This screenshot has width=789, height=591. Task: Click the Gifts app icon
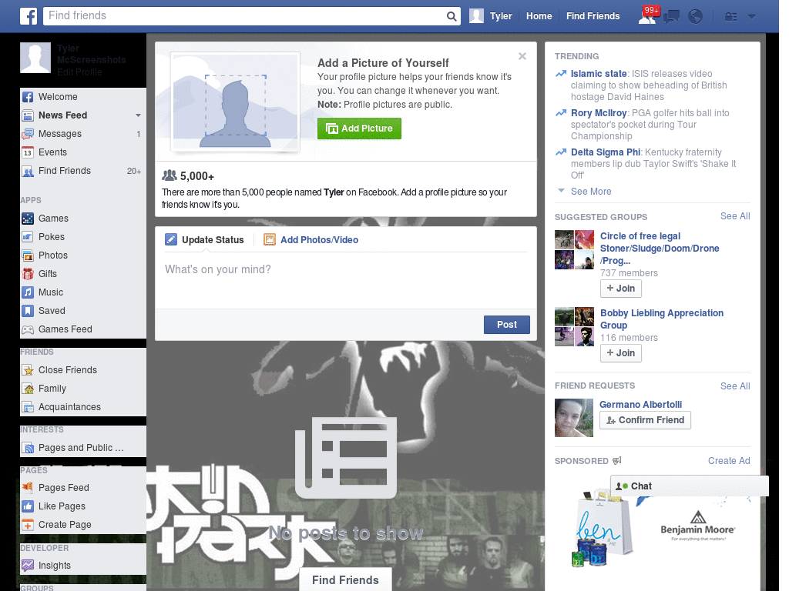(28, 274)
